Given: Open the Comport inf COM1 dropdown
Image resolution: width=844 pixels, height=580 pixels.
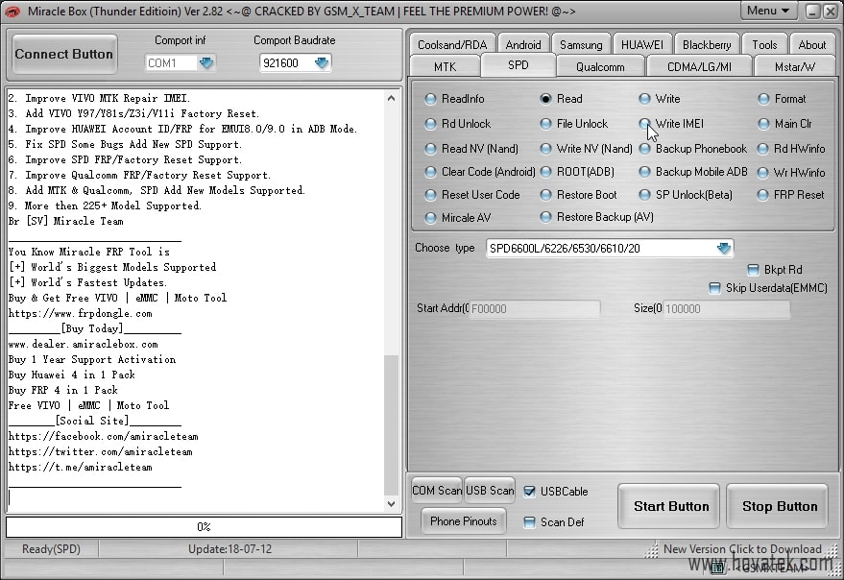Looking at the screenshot, I should point(205,62).
